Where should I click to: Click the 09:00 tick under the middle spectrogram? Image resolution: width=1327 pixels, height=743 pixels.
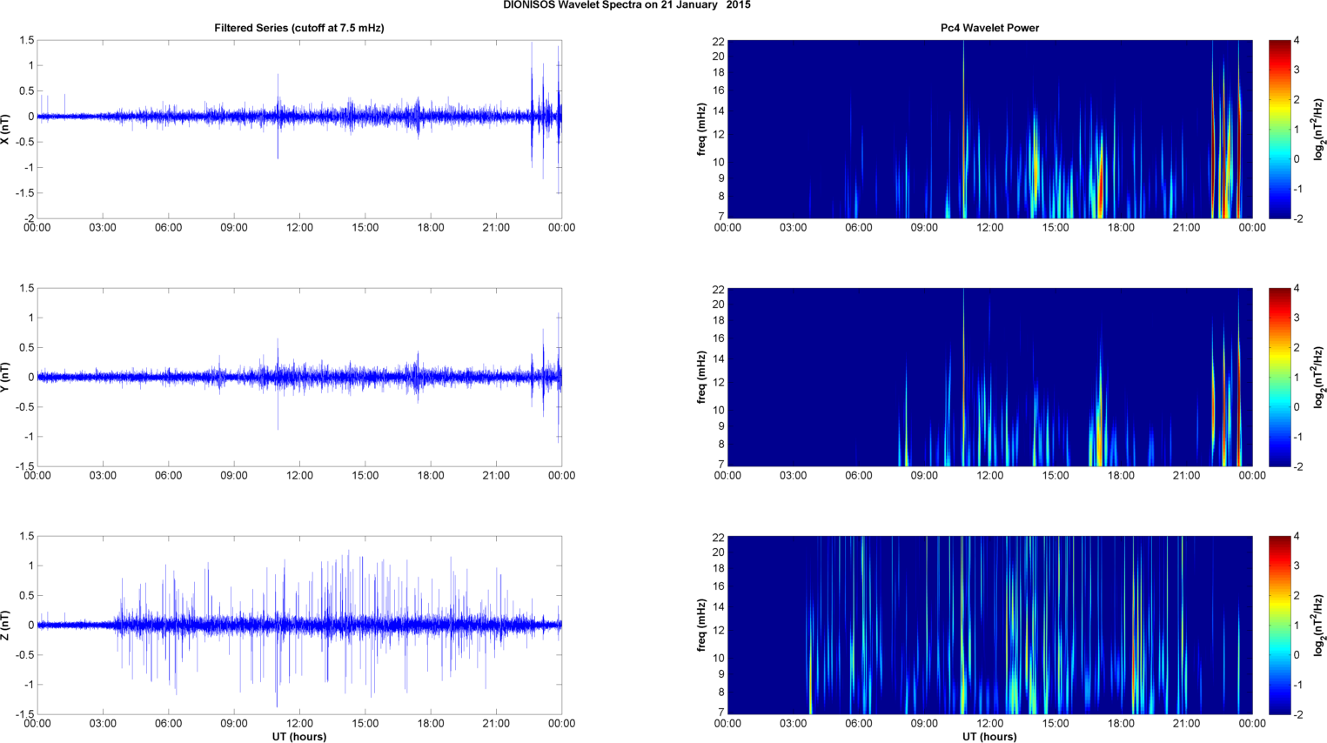(924, 476)
